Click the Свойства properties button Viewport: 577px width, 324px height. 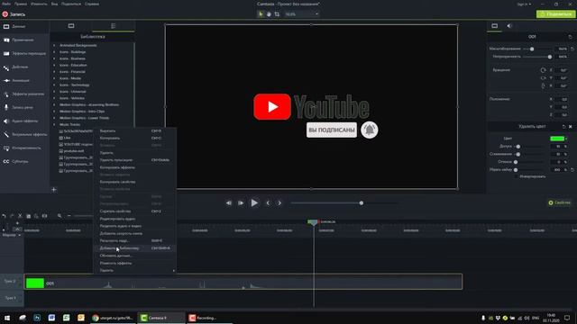[559, 202]
